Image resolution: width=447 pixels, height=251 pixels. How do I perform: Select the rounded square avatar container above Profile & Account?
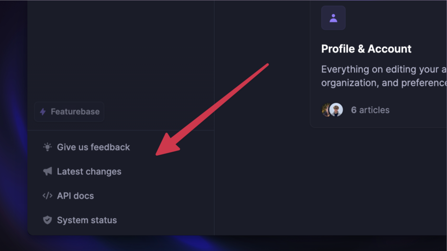tap(333, 18)
